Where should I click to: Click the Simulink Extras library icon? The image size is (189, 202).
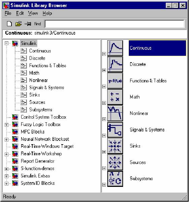point(15,176)
